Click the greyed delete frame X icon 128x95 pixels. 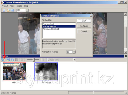pyautogui.click(x=22, y=60)
